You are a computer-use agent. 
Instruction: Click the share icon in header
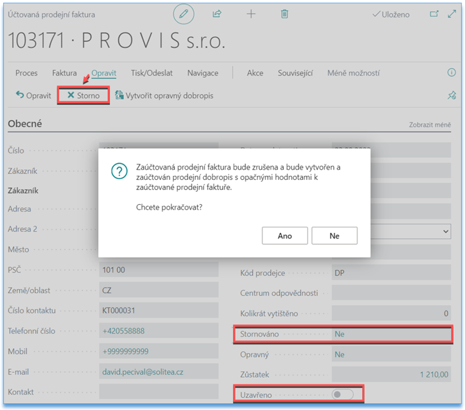pyautogui.click(x=217, y=15)
